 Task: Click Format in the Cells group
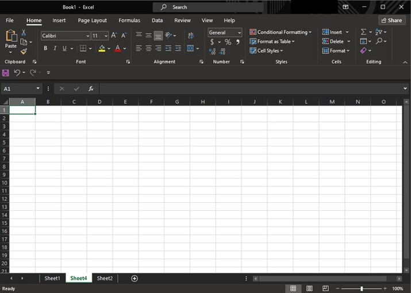336,51
